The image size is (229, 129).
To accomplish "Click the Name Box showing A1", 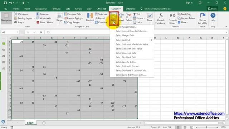I will coord(10,32).
